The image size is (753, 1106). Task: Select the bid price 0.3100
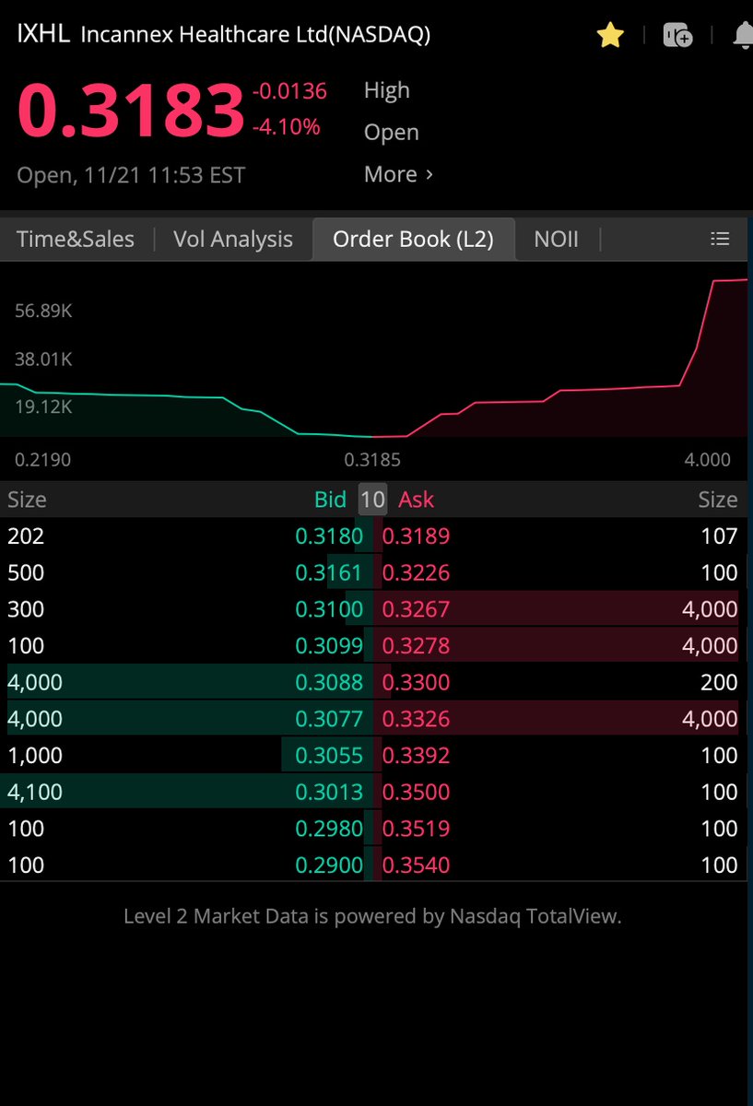(x=329, y=609)
